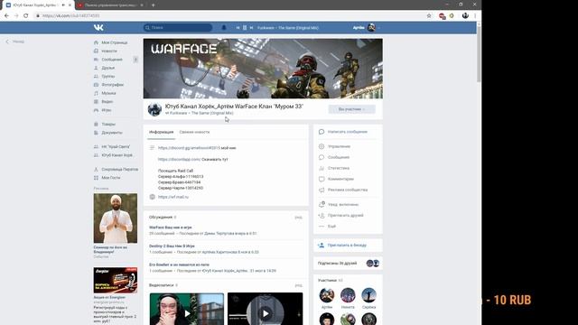The image size is (578, 325).
Task: Open the НК 'Край Света' group shortcut
Action: tap(116, 147)
